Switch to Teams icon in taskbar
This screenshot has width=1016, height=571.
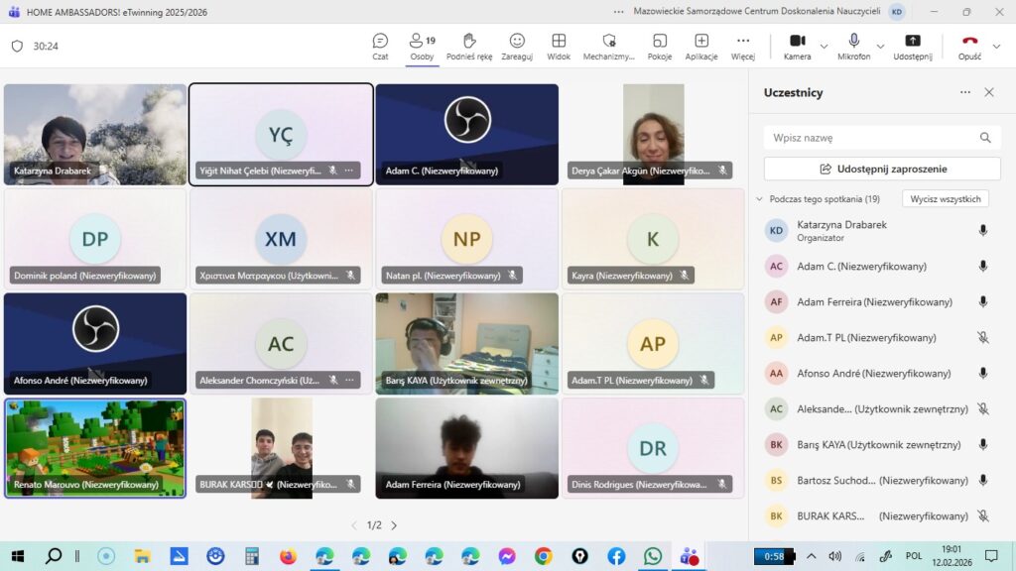click(690, 556)
